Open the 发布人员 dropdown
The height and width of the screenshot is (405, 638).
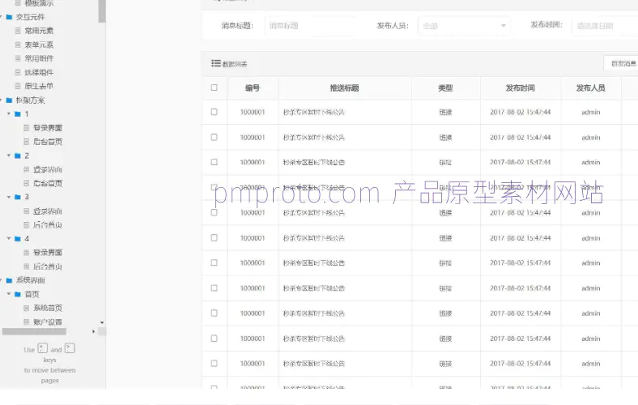click(x=464, y=26)
